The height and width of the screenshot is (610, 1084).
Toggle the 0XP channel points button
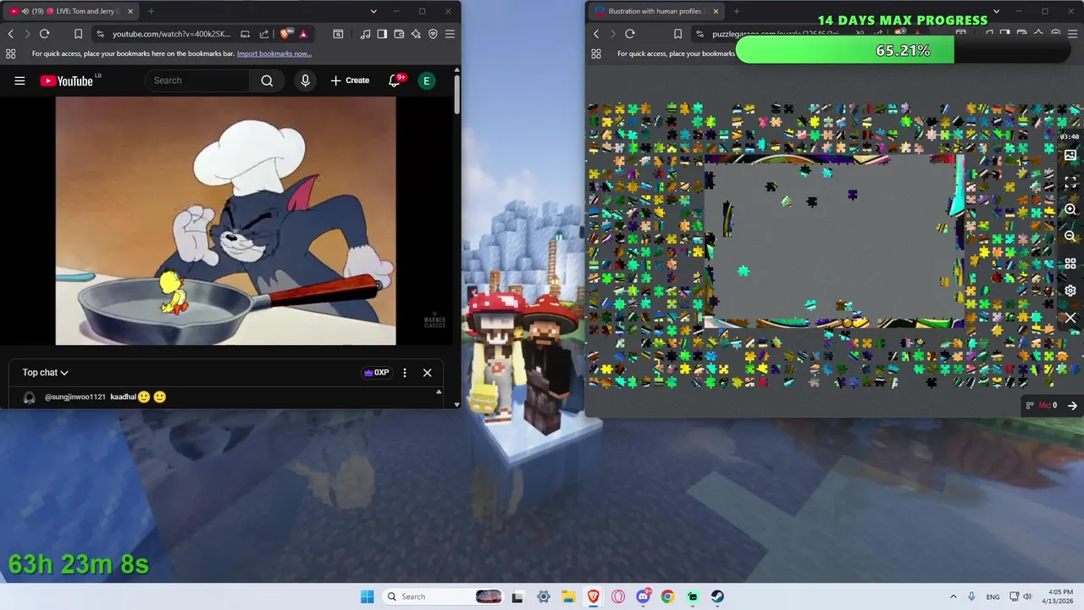pos(376,373)
